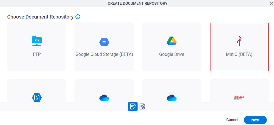Close the Create Document Repository dialog
Image resolution: width=274 pixels, height=125 pixels.
click(271, 4)
